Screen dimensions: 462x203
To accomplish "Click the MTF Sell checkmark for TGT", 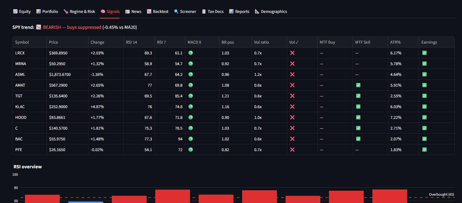I will (x=358, y=96).
